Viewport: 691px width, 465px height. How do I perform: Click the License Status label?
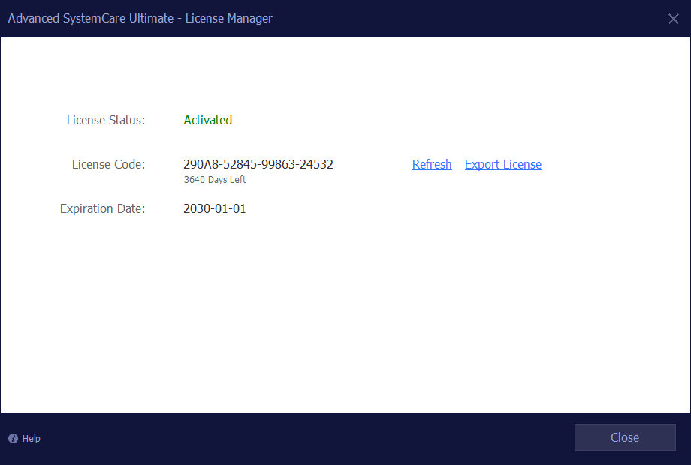tap(106, 120)
